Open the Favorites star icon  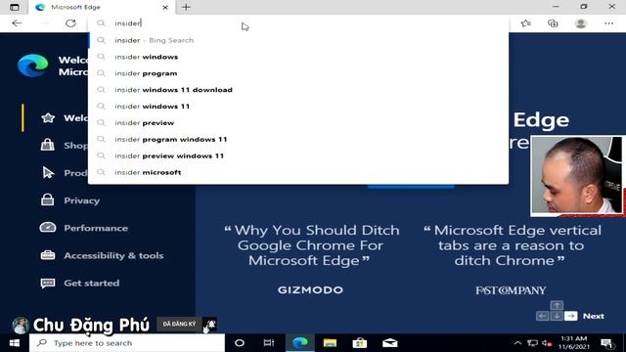[526, 23]
